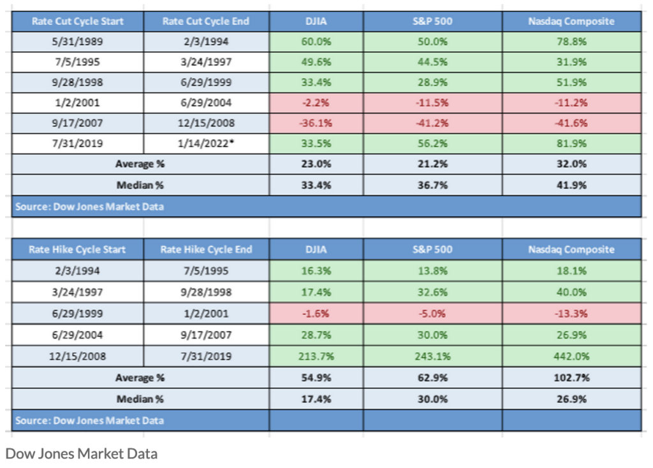Click the 41.9% Nasdaq median cell
Image resolution: width=653 pixels, height=468 pixels.
click(571, 185)
